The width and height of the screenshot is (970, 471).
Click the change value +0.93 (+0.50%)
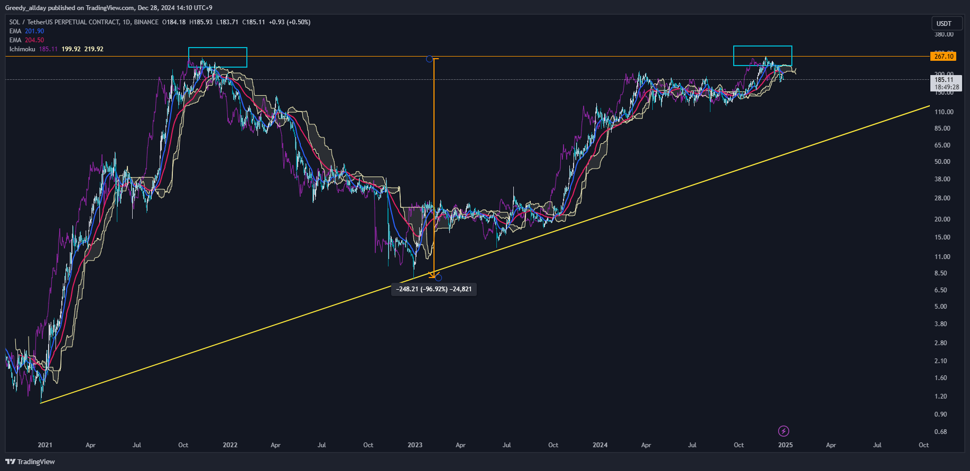[290, 22]
